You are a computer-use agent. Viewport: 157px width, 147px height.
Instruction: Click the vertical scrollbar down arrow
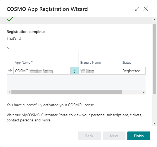[x=154, y=124]
